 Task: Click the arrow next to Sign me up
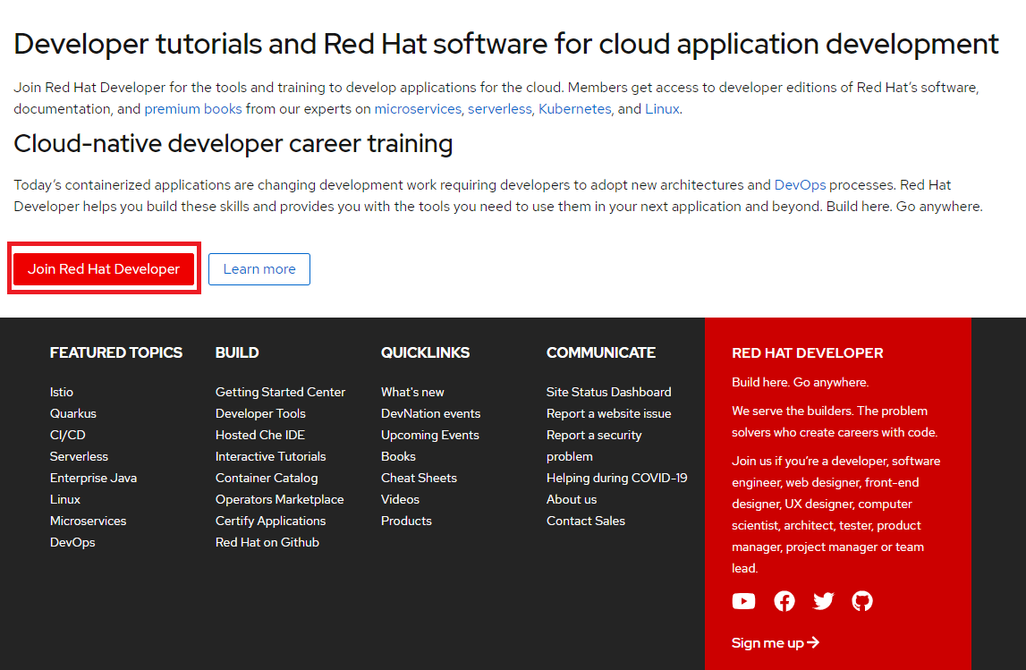pyautogui.click(x=812, y=642)
